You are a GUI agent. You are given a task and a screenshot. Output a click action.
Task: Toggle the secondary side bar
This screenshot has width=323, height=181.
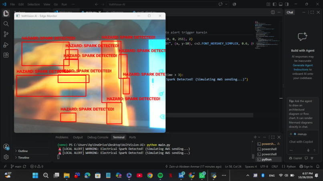[287, 4]
